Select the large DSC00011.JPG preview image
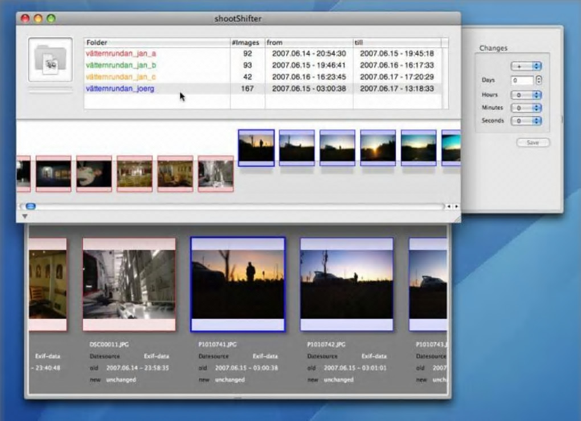 (129, 284)
